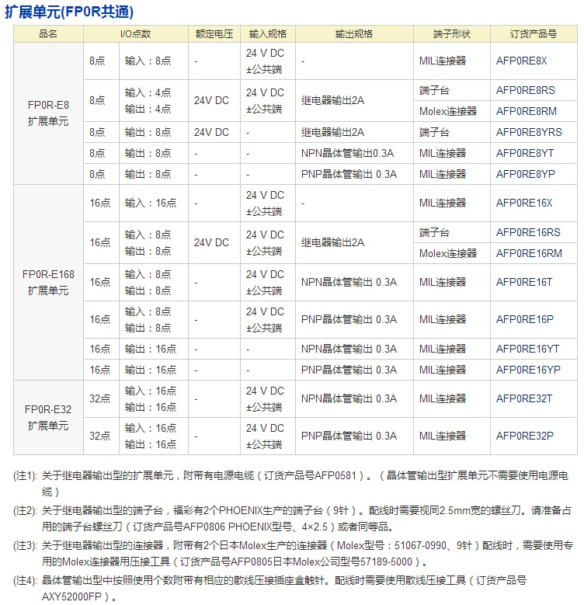
Task: Select the FP0R-E32 扩展单元 row label
Action: pos(48,417)
